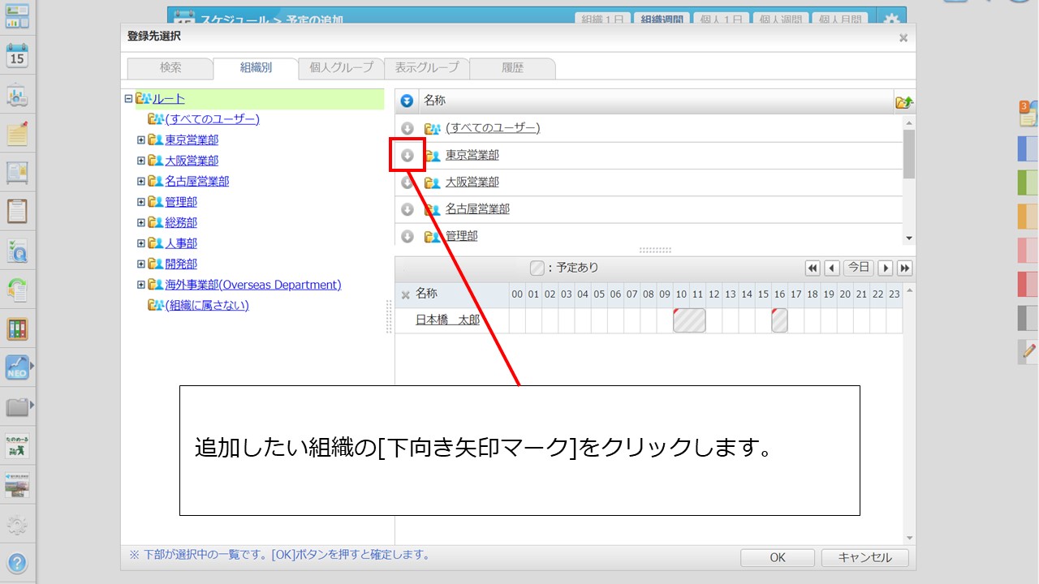Image resolution: width=1039 pixels, height=584 pixels.
Task: Expand the 海外事業部 tree node
Action: tap(141, 285)
